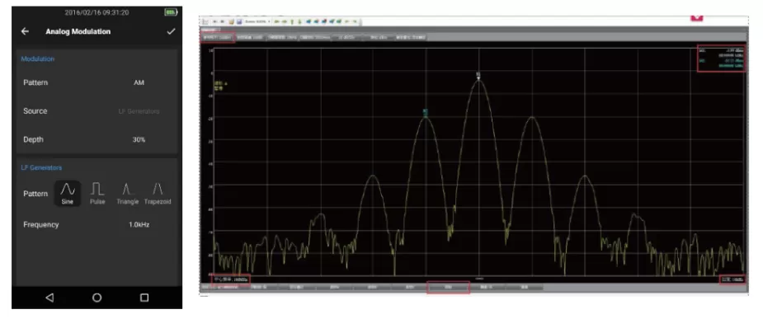
Task: Click the red-outlined button in bottom button row
Action: [x=448, y=288]
